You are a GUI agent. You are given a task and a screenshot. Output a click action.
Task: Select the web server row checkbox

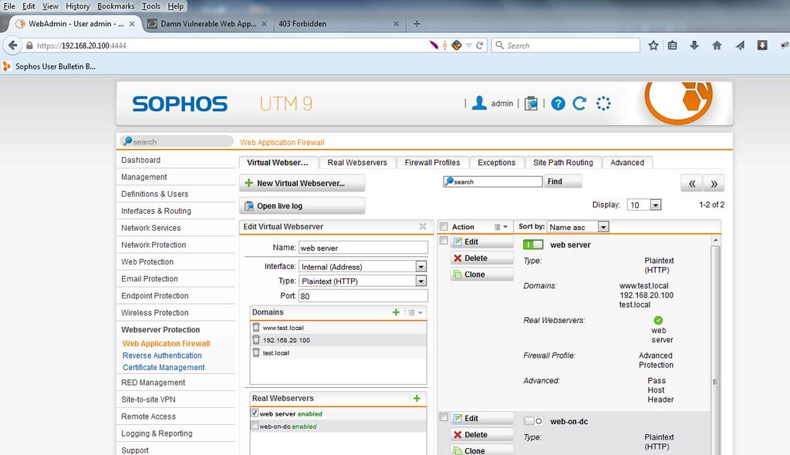(x=444, y=241)
